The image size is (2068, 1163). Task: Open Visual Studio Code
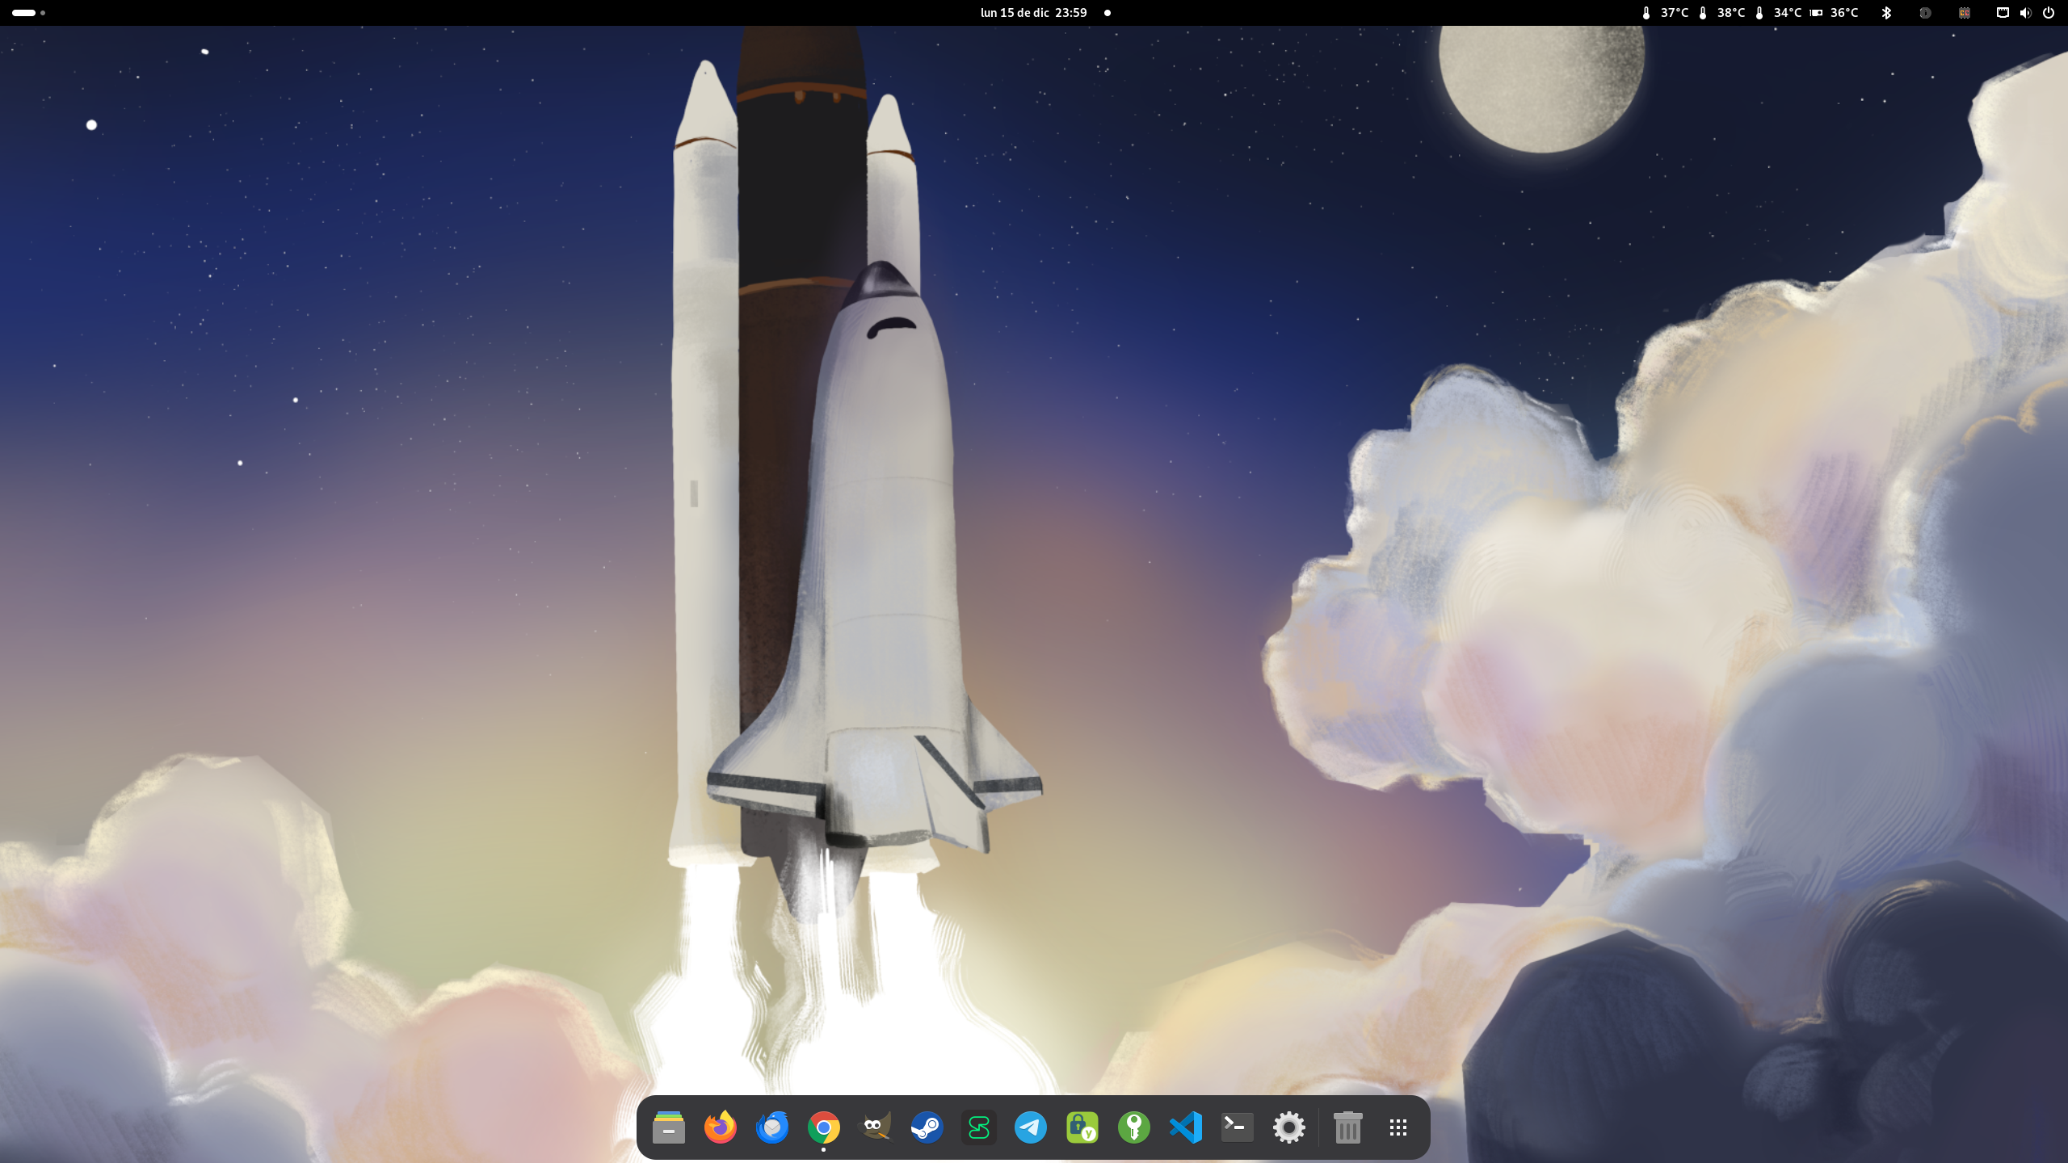[x=1185, y=1127]
